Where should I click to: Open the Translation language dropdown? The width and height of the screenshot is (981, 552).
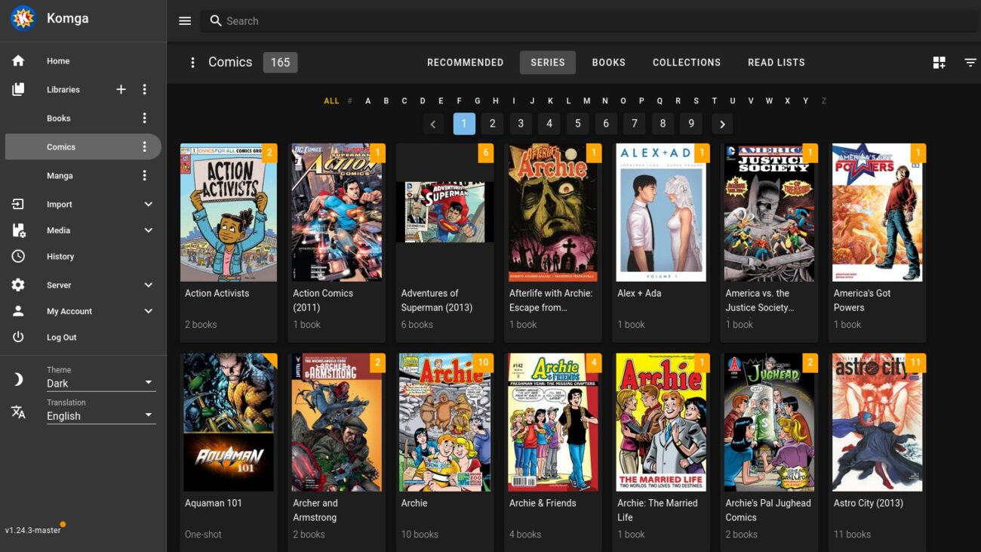(101, 415)
